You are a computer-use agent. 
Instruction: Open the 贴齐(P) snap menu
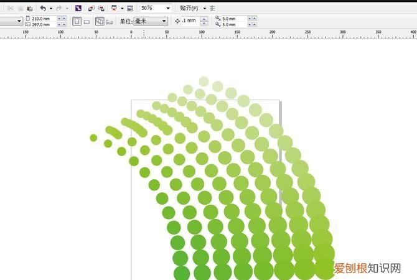point(189,8)
